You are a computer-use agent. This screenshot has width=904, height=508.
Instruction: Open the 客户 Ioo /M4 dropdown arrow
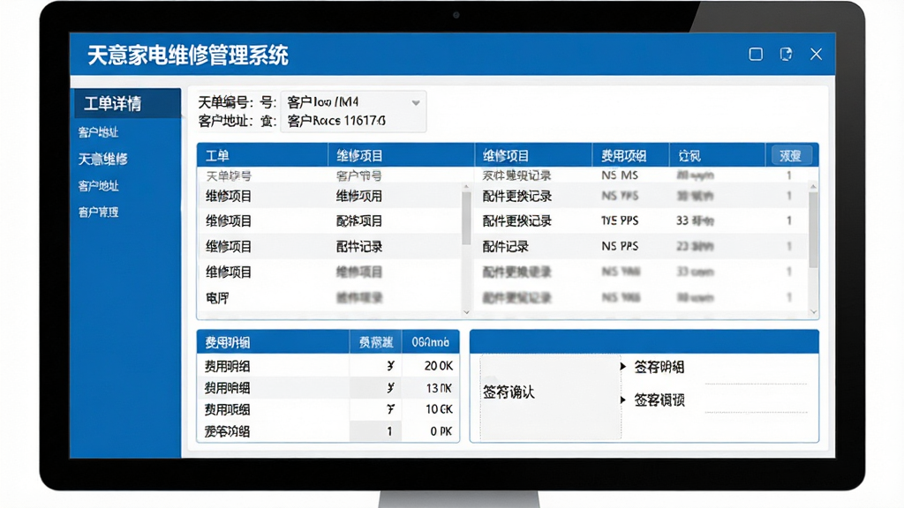point(416,103)
